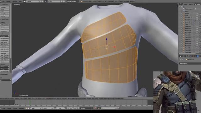Hide the Cube.002 object eye icon
The width and height of the screenshot is (201, 113).
coord(197,20)
